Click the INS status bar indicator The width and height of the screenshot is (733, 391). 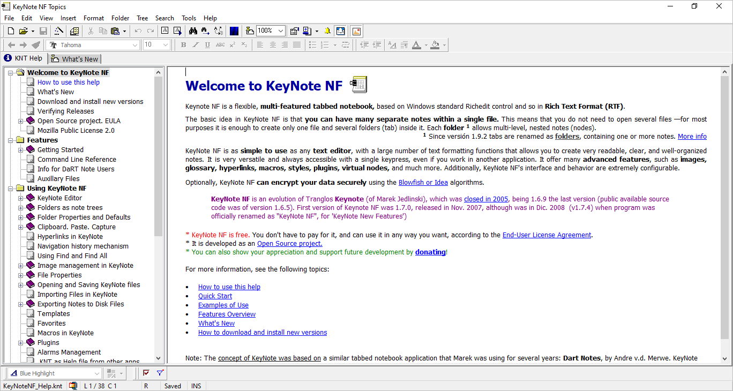(196, 386)
